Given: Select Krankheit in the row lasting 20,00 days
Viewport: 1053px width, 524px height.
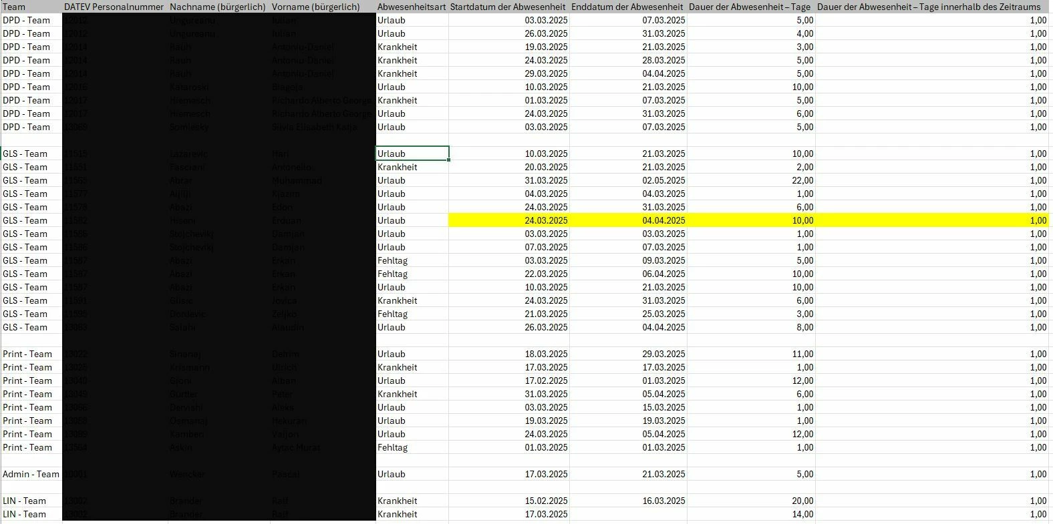Looking at the screenshot, I should coord(398,501).
